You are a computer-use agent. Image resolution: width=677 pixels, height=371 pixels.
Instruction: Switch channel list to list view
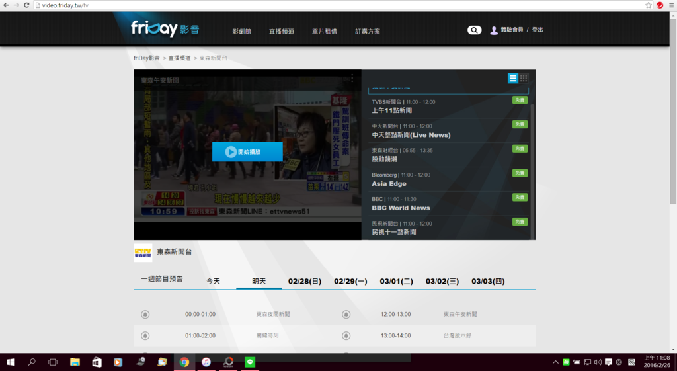click(x=512, y=78)
